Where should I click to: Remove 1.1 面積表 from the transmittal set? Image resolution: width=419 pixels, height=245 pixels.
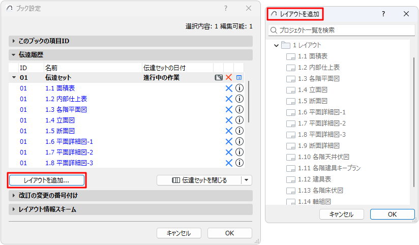tap(229, 88)
